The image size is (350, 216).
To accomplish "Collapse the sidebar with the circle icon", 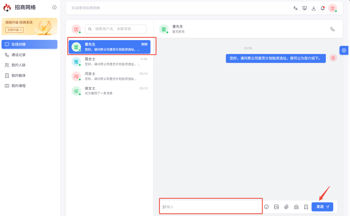I will pyautogui.click(x=54, y=7).
